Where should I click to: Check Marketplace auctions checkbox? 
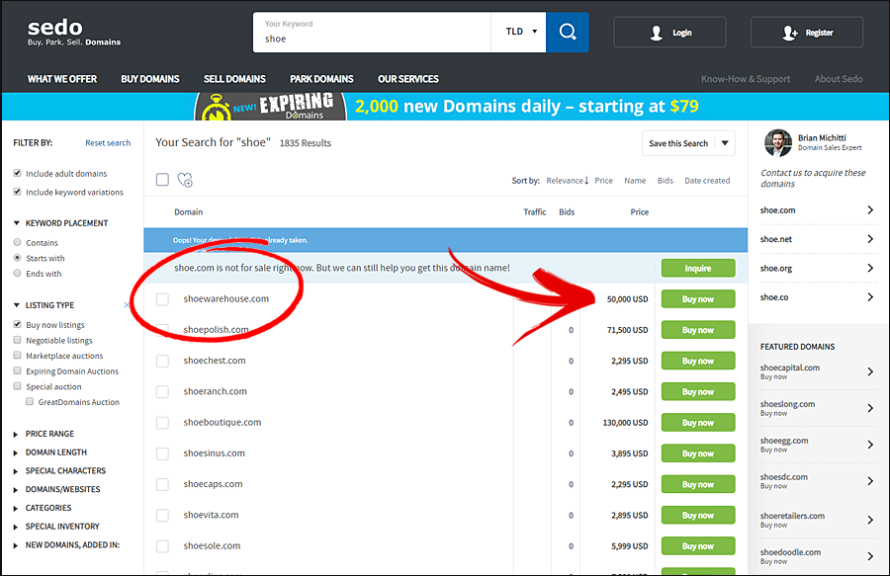(x=17, y=355)
